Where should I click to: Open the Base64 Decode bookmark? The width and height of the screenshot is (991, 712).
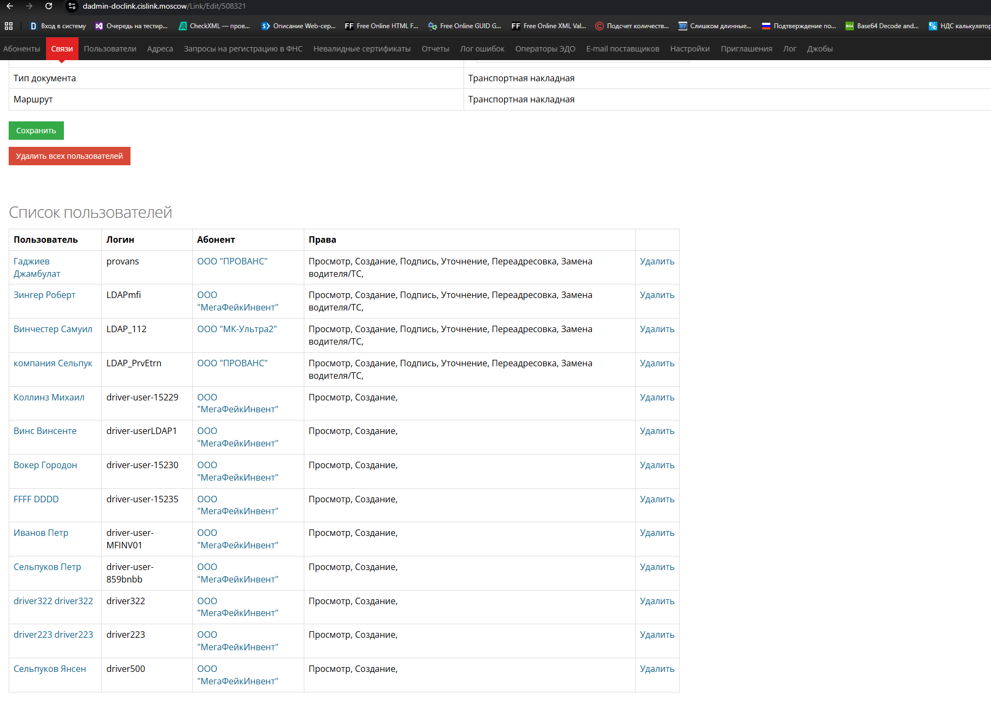click(882, 26)
